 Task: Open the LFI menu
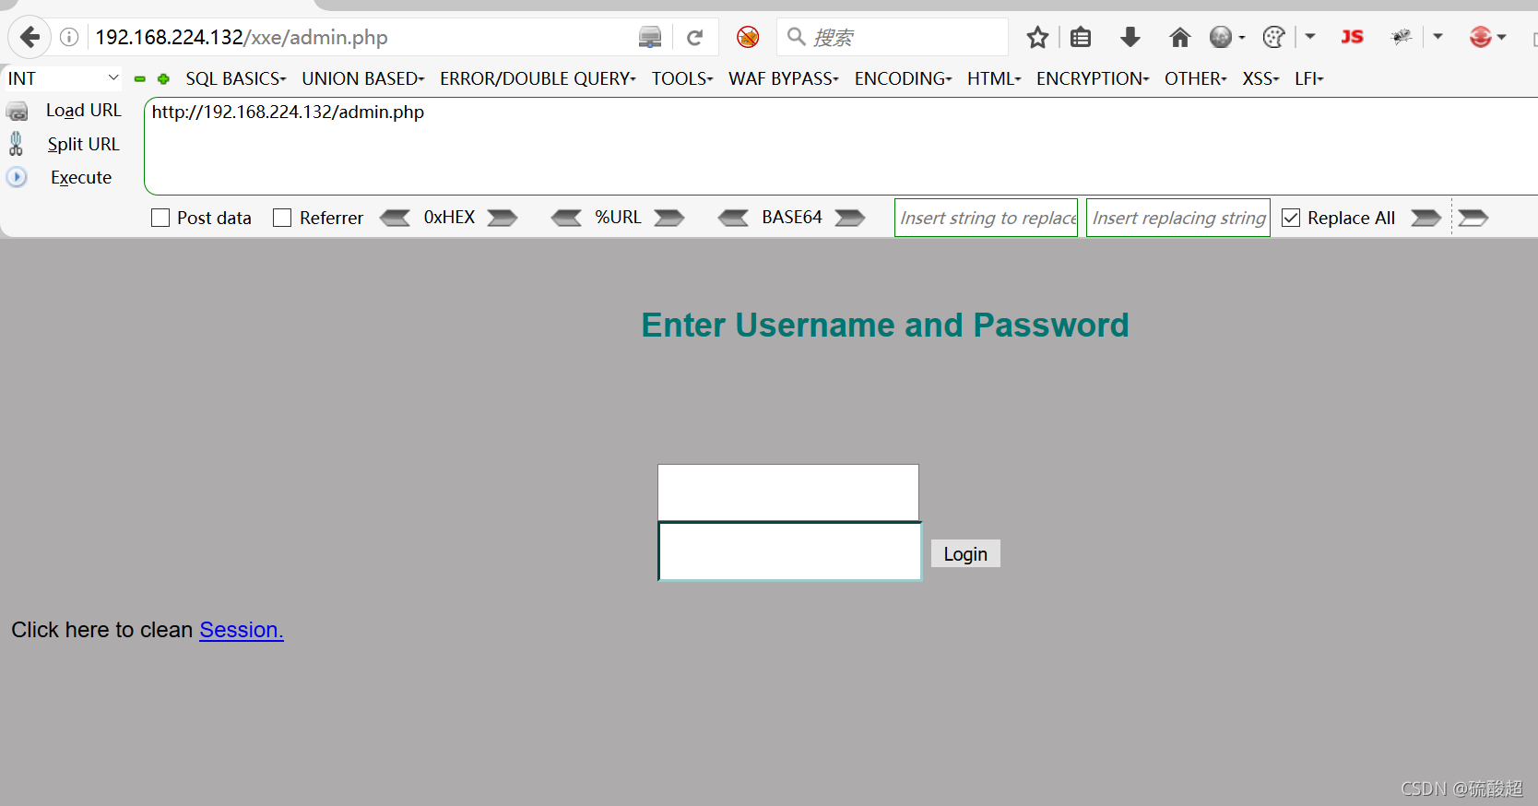click(x=1308, y=78)
